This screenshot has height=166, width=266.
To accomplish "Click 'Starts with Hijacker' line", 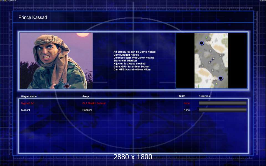I will click(x=125, y=61).
